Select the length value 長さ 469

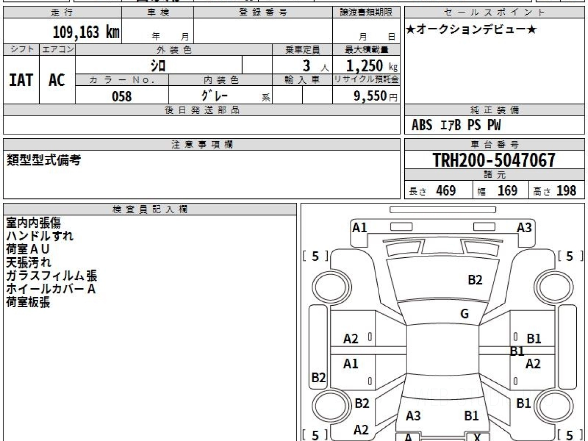[433, 191]
